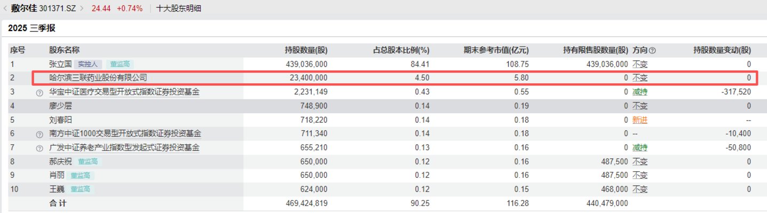The height and width of the screenshot is (213, 767).
Task: Click the market value 5.80
Action: 522,78
